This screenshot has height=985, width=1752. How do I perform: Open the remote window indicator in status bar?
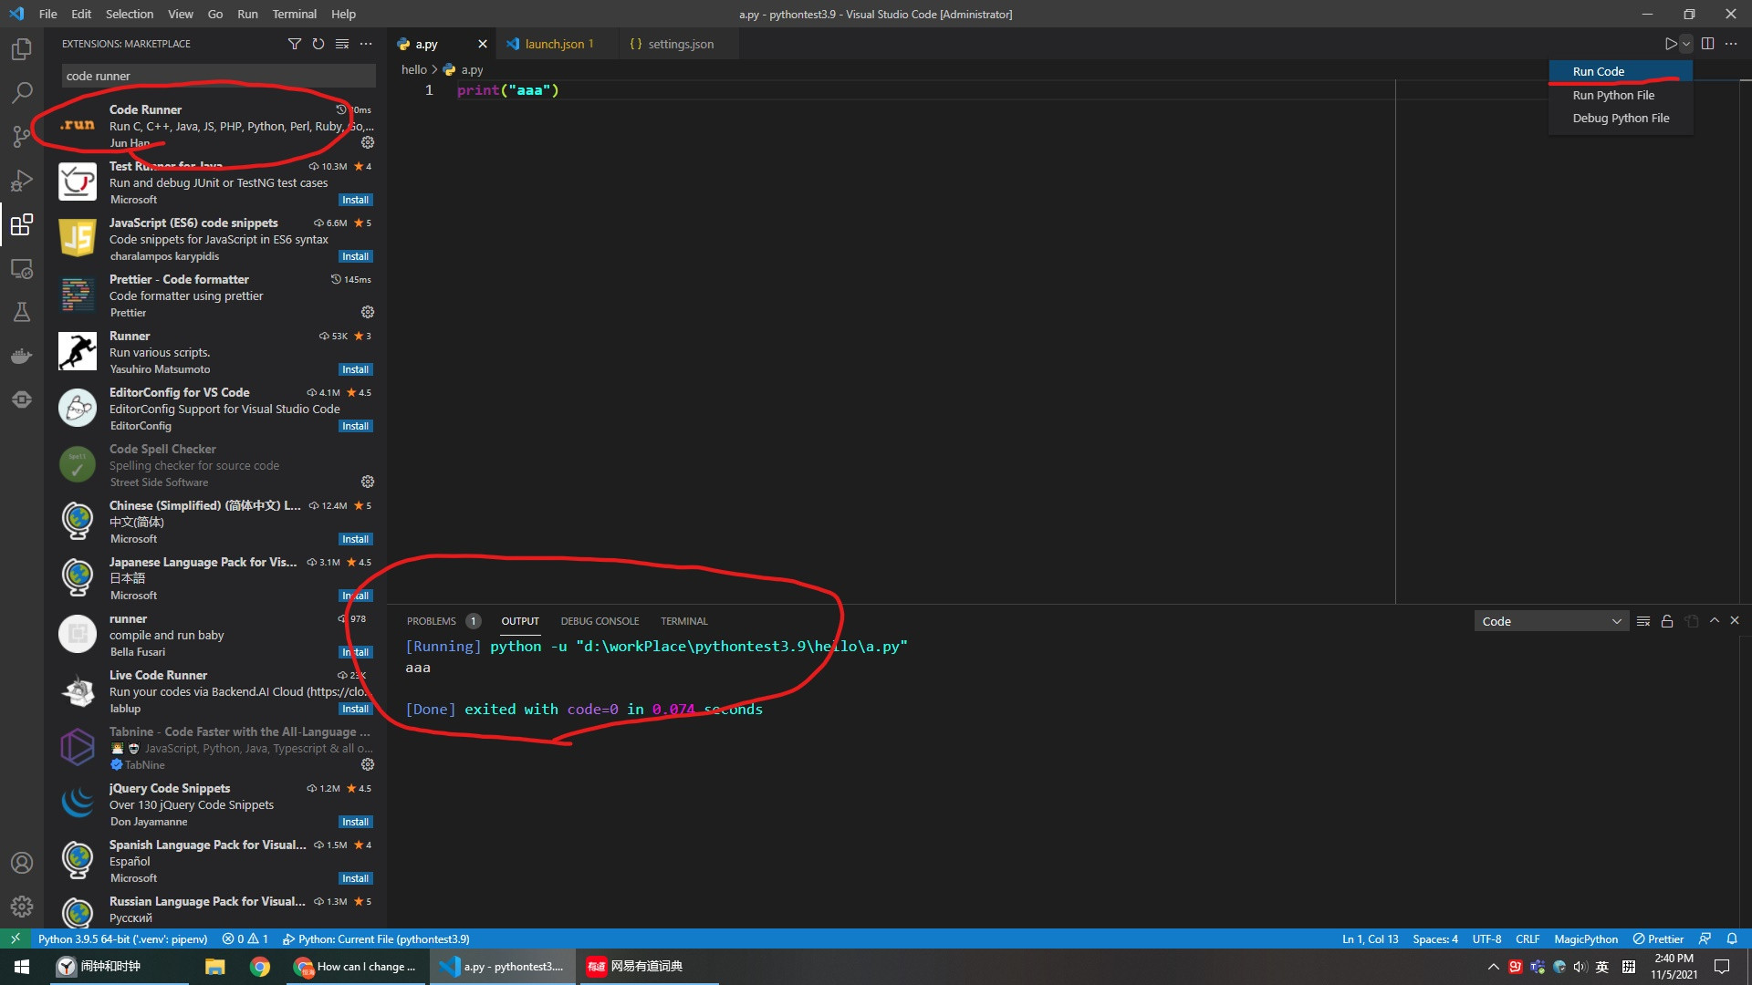click(16, 938)
